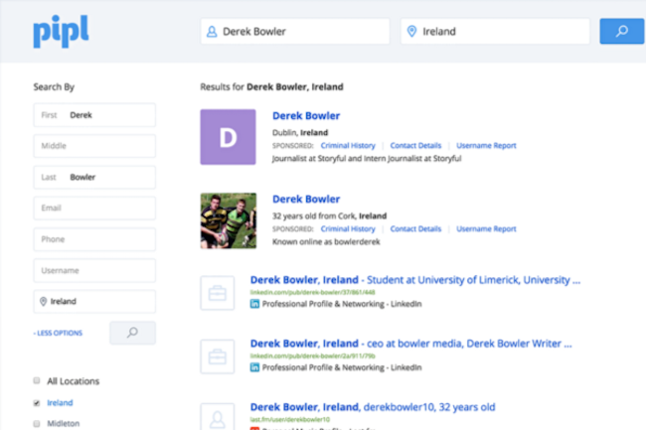
Task: Open the Dublin Derek Bowler result
Action: (x=306, y=116)
